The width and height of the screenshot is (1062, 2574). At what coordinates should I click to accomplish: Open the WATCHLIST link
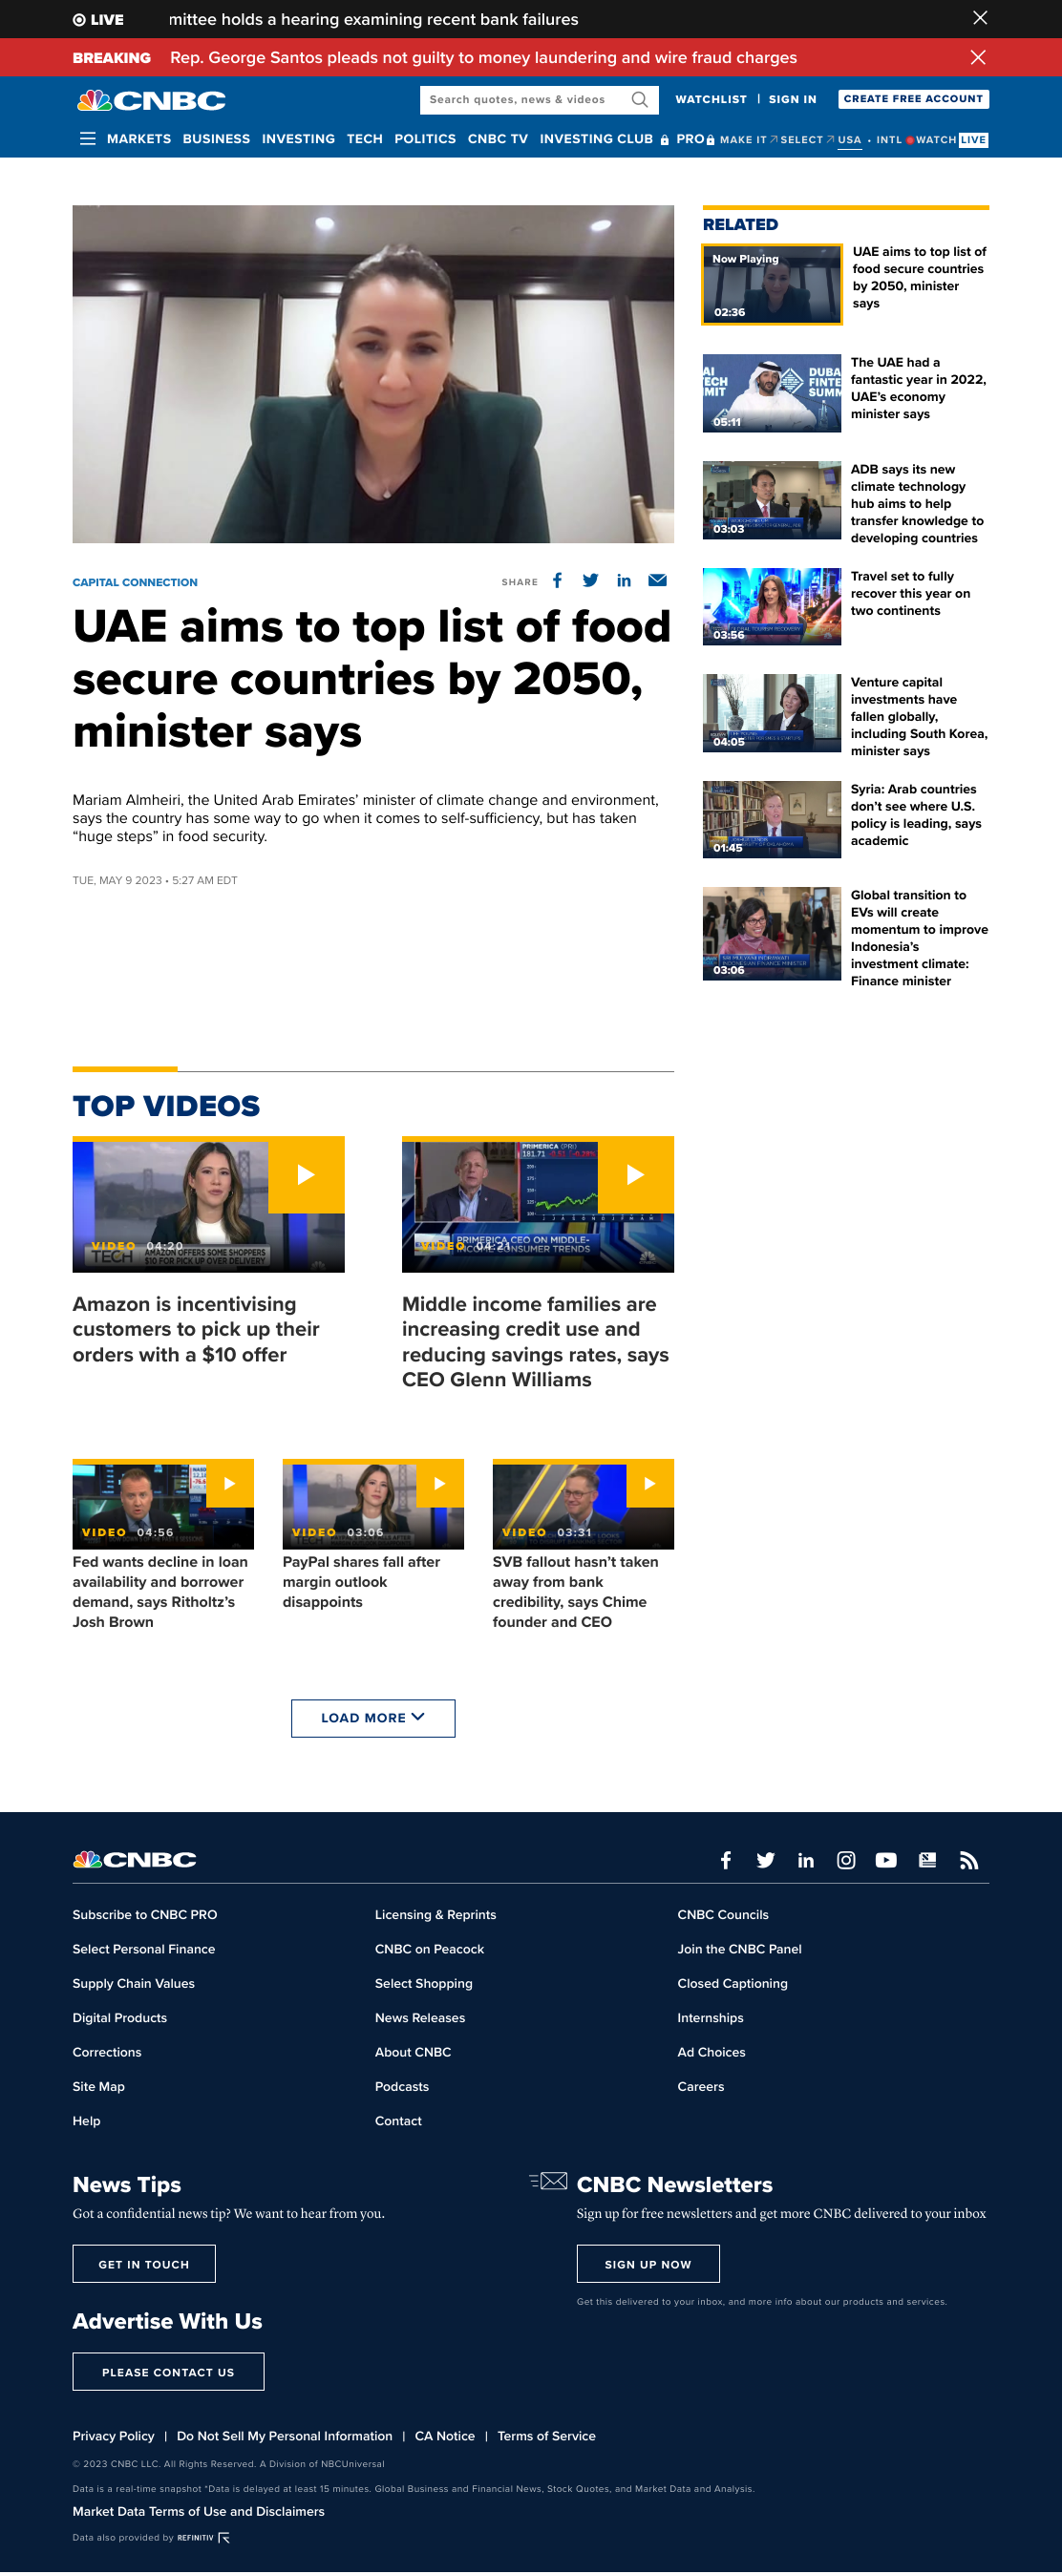coord(712,99)
